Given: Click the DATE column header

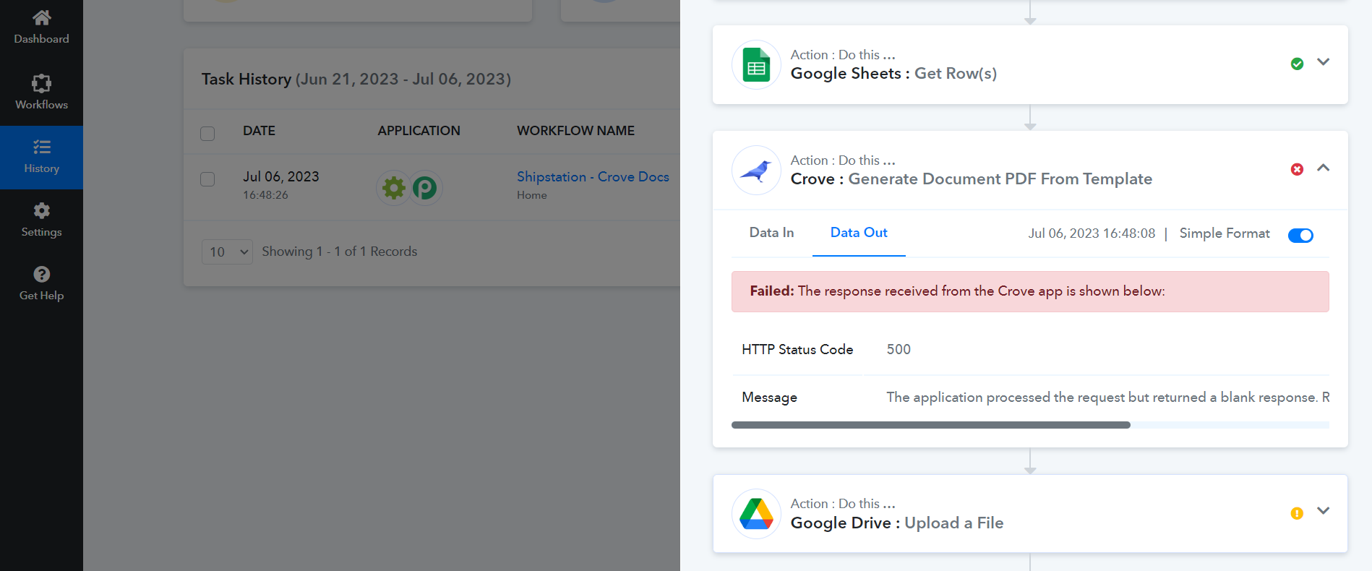Looking at the screenshot, I should [x=259, y=131].
